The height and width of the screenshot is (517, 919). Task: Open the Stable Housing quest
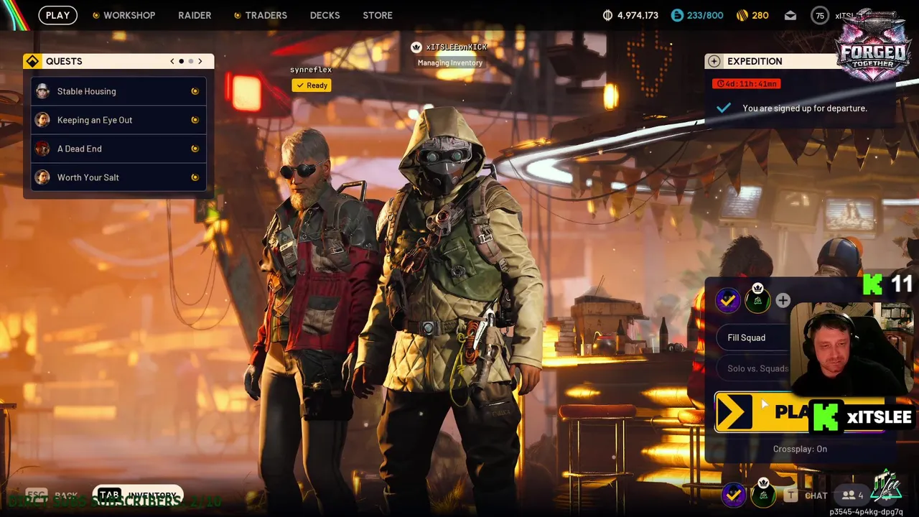coord(118,91)
